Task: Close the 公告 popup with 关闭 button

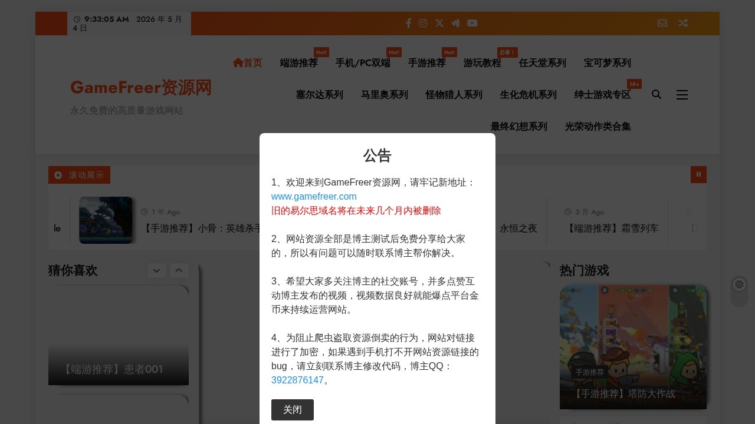Action: coord(293,410)
